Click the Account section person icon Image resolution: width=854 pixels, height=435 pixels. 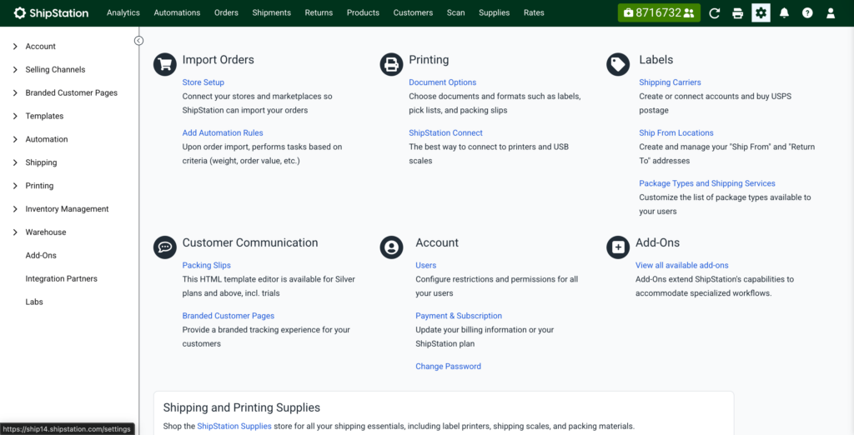point(391,247)
